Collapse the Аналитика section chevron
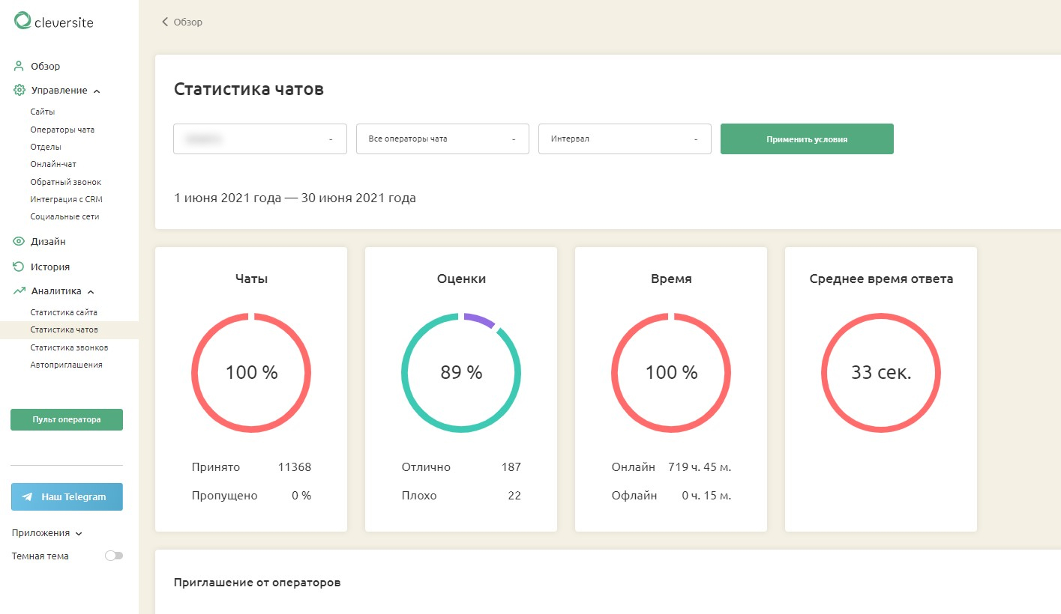 [x=91, y=292]
